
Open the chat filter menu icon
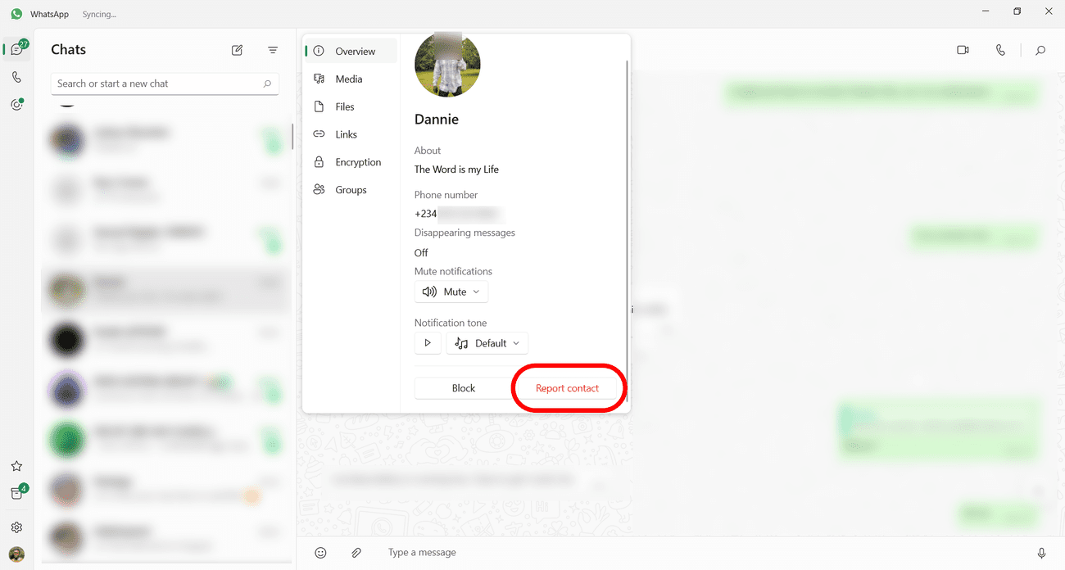point(273,50)
